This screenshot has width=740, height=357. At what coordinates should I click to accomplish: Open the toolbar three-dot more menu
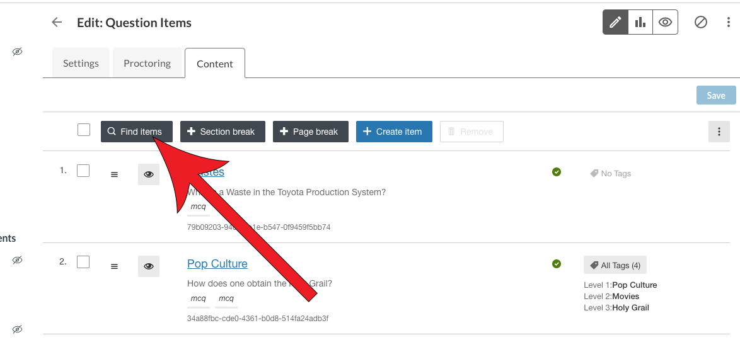pos(719,132)
